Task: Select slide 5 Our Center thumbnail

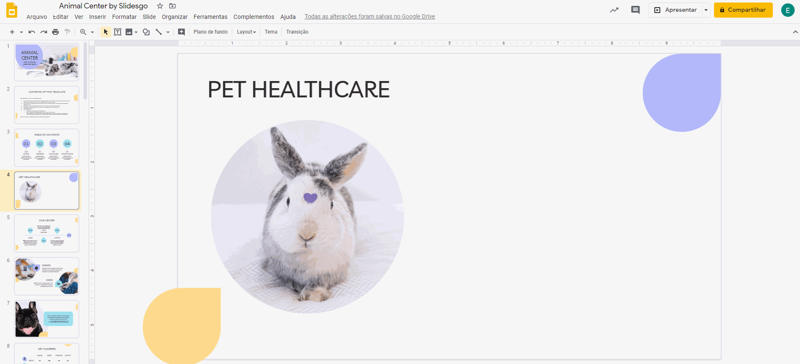Action: pyautogui.click(x=47, y=233)
